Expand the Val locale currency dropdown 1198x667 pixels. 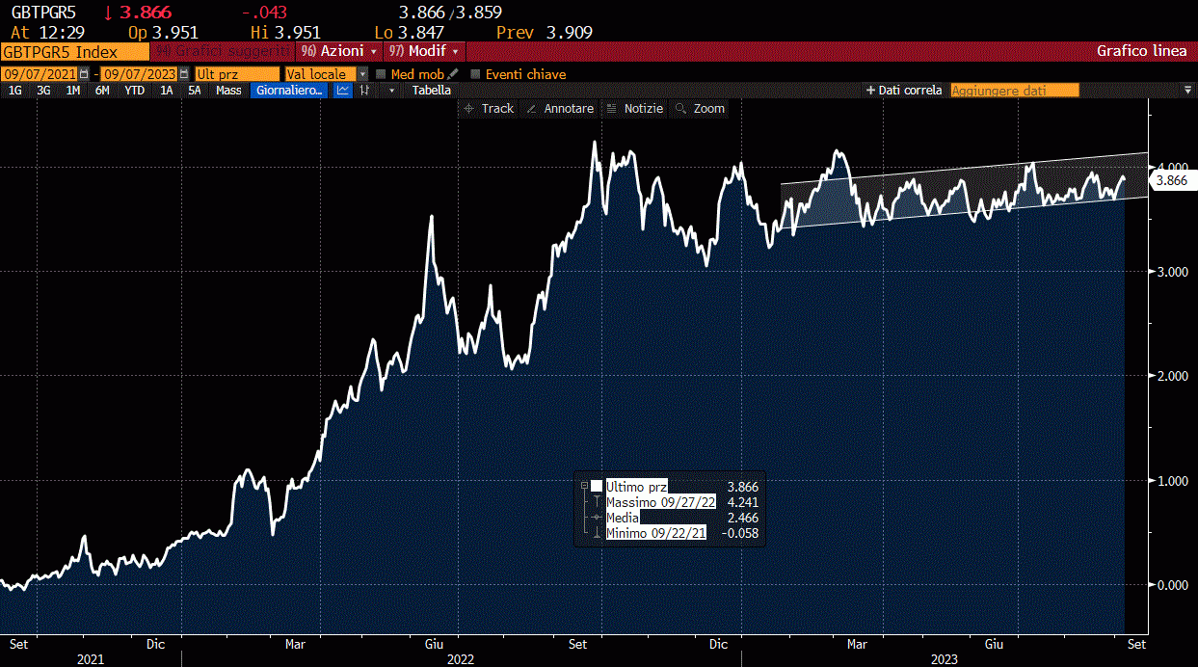pyautogui.click(x=362, y=74)
